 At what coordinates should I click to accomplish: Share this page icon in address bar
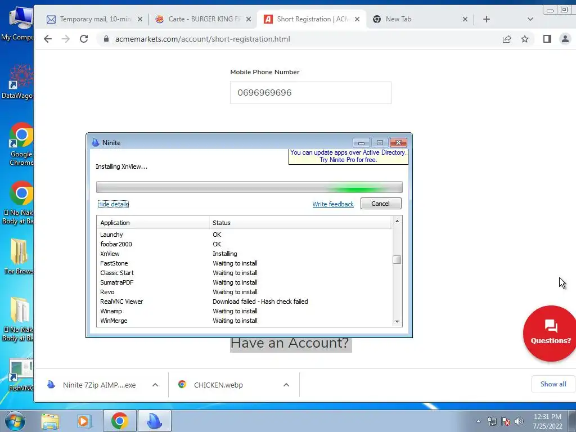[507, 39]
